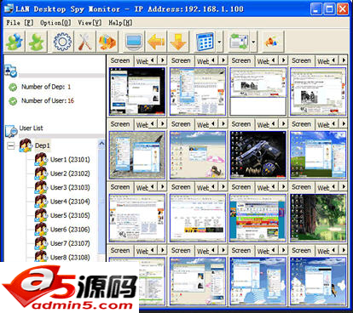Select Screen tab above the pistol wallpaper thumbnail
Viewport: 353px width, 313px height.
click(241, 124)
